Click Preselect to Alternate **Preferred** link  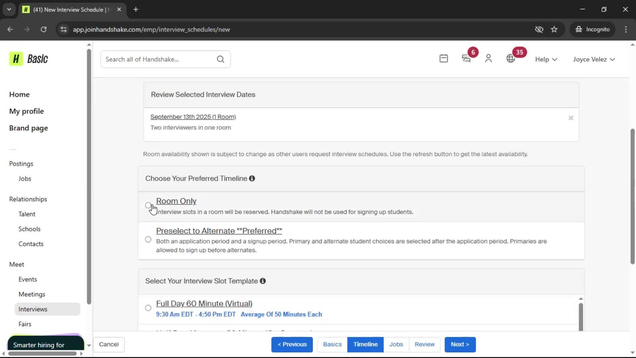[x=219, y=231]
